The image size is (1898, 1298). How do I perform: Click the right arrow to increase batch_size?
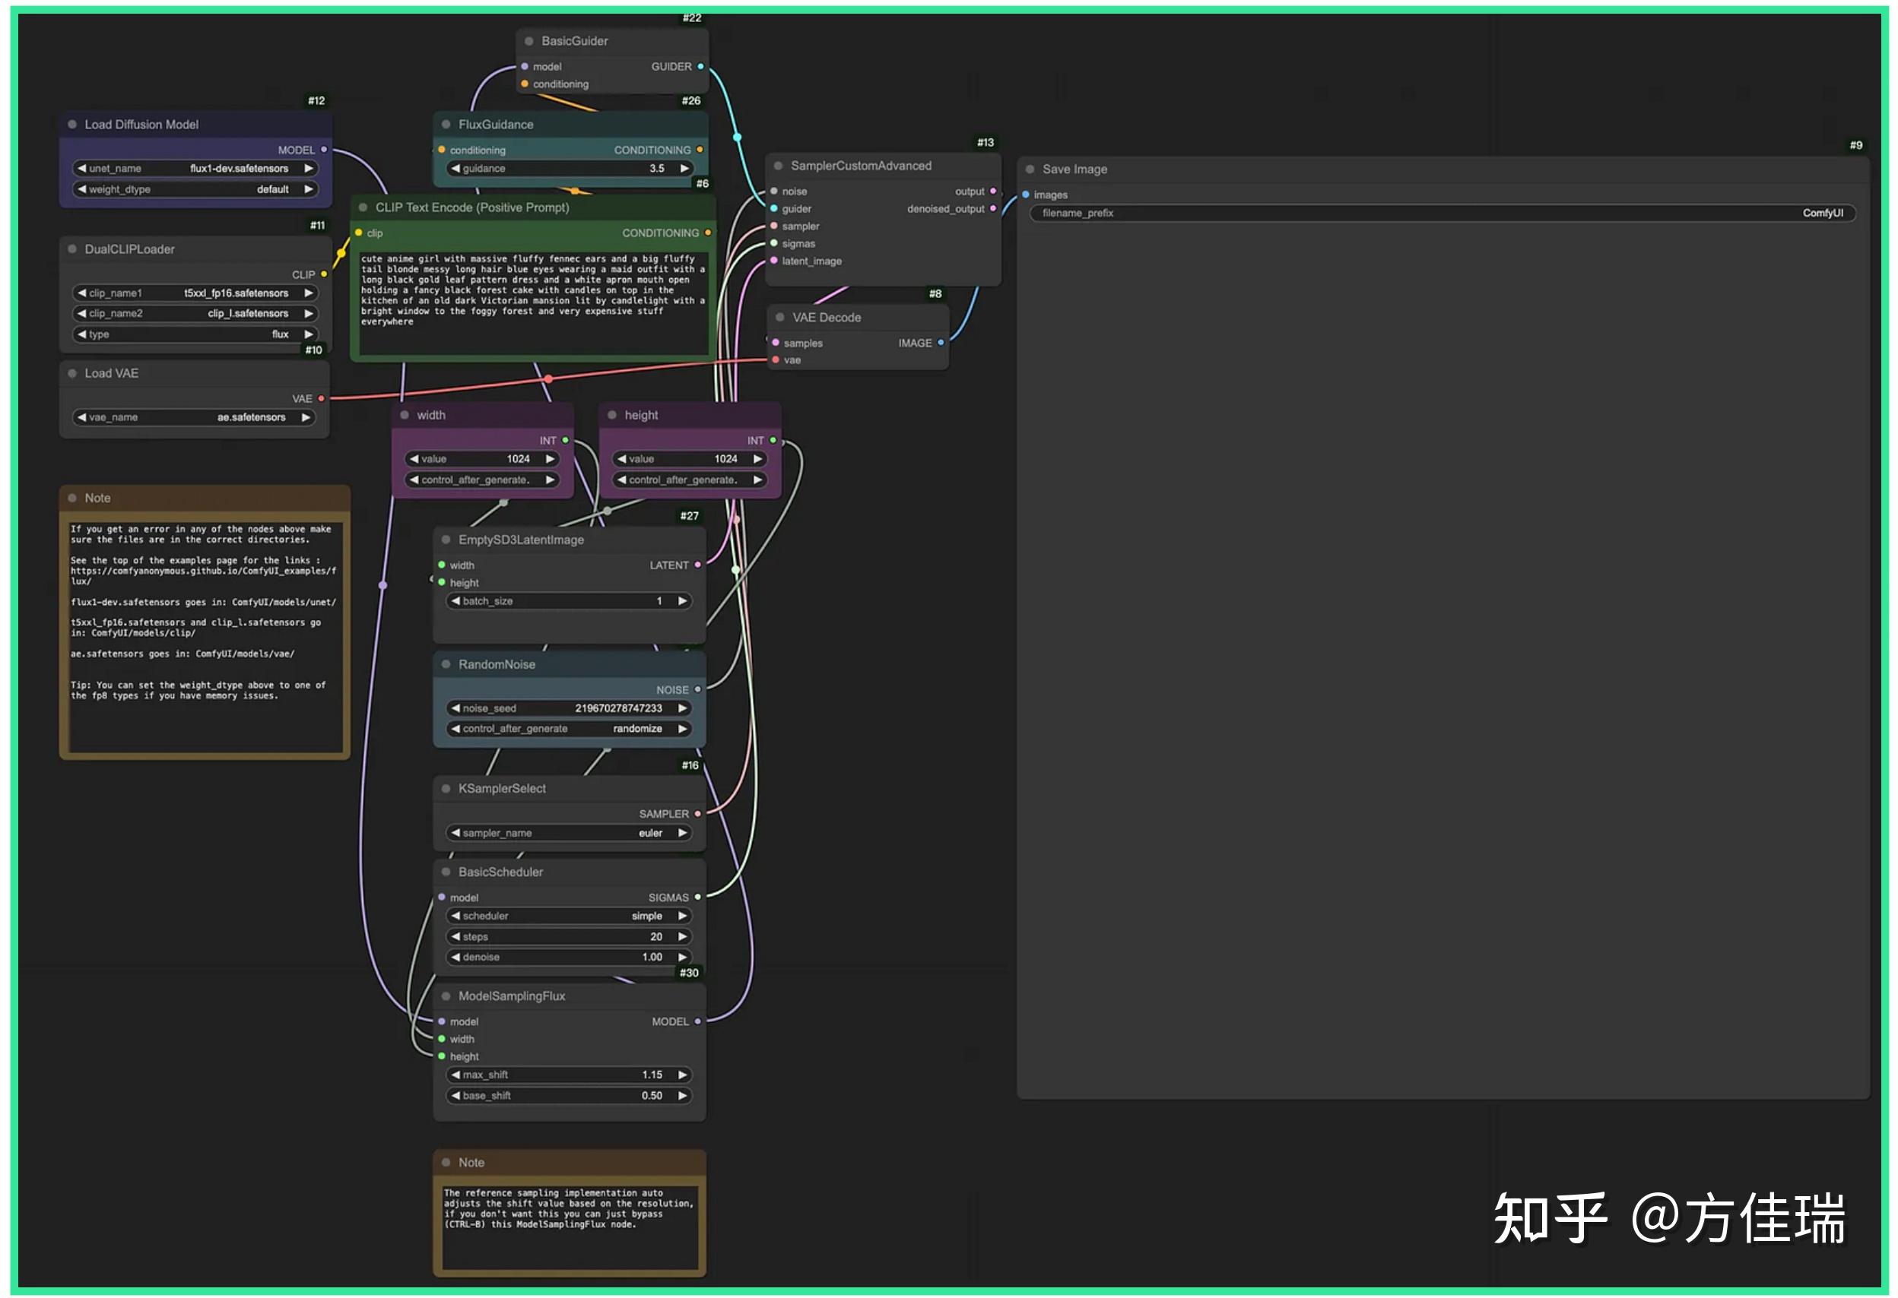(683, 600)
